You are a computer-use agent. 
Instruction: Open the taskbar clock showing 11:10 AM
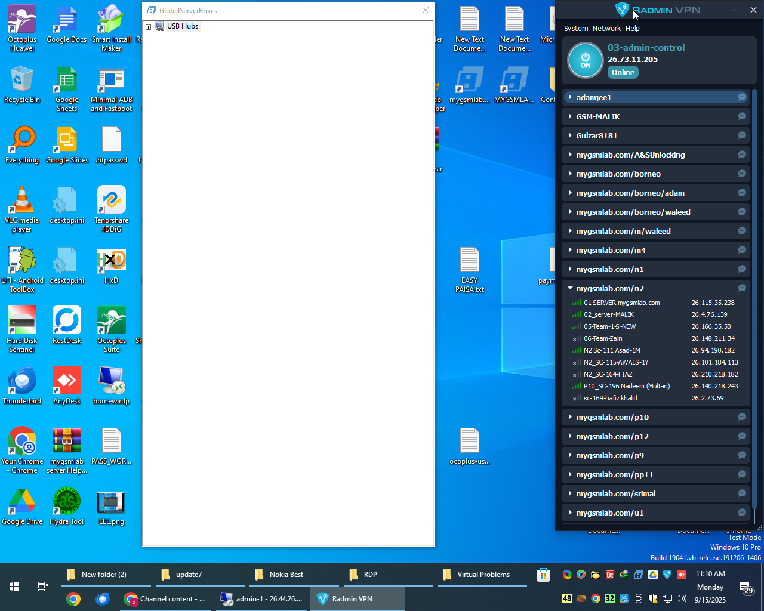pos(710,587)
